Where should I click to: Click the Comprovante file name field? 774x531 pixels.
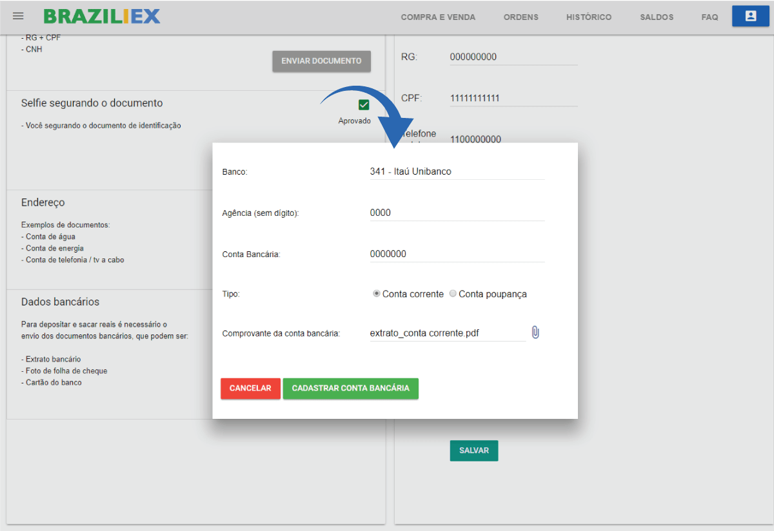[448, 333]
